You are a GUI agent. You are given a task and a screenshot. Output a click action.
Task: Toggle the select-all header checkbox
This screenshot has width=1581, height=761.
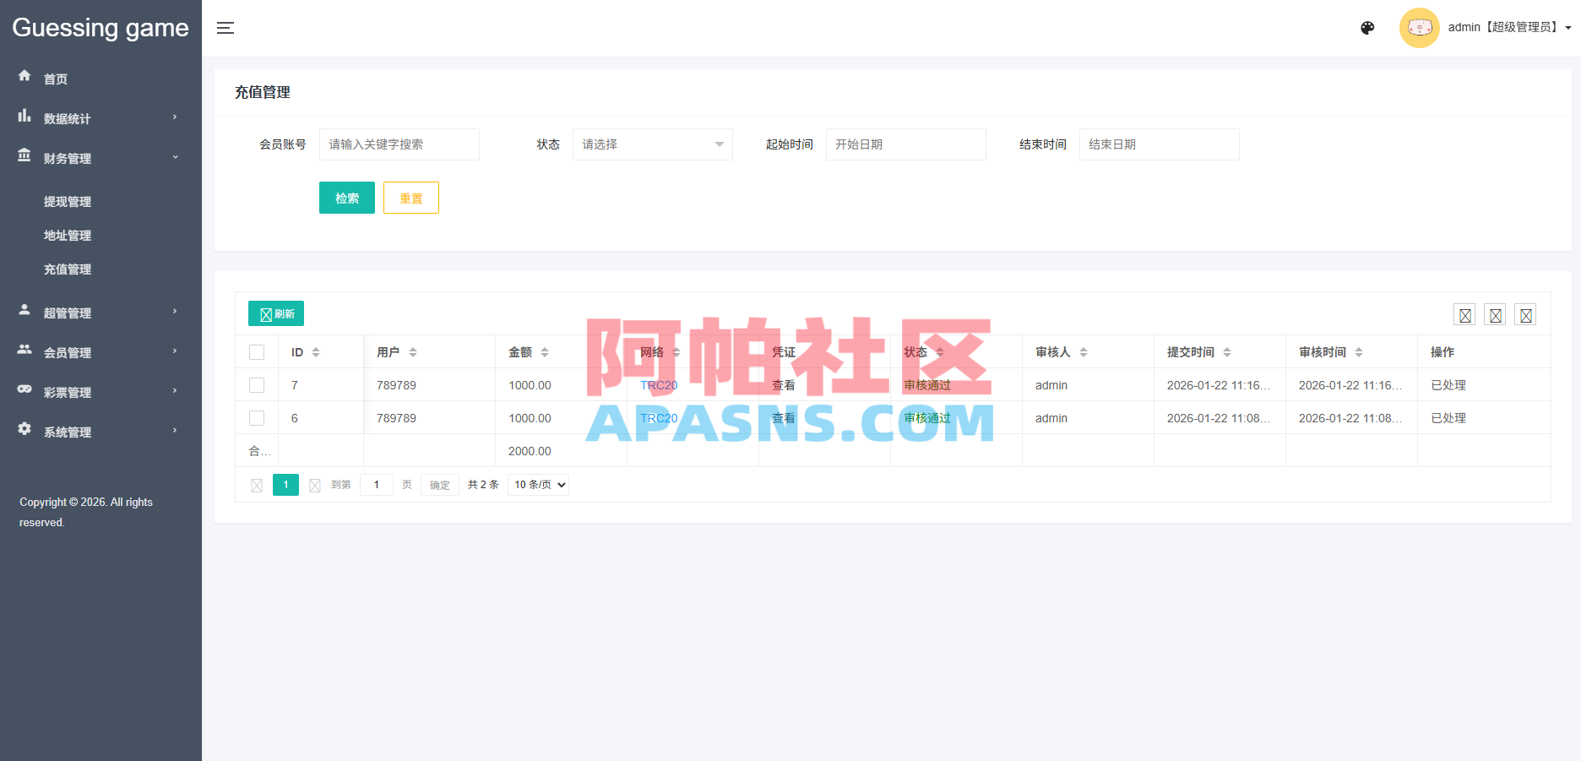click(x=257, y=352)
